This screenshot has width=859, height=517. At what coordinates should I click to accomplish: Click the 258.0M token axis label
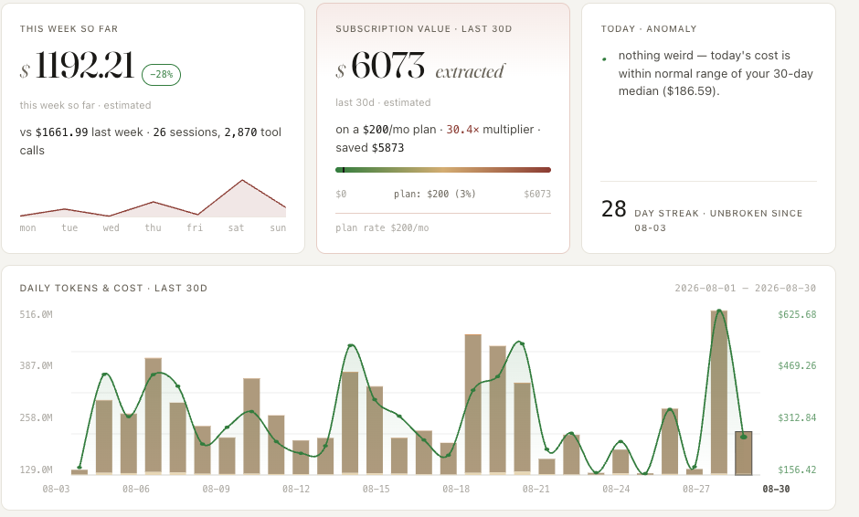(37, 417)
